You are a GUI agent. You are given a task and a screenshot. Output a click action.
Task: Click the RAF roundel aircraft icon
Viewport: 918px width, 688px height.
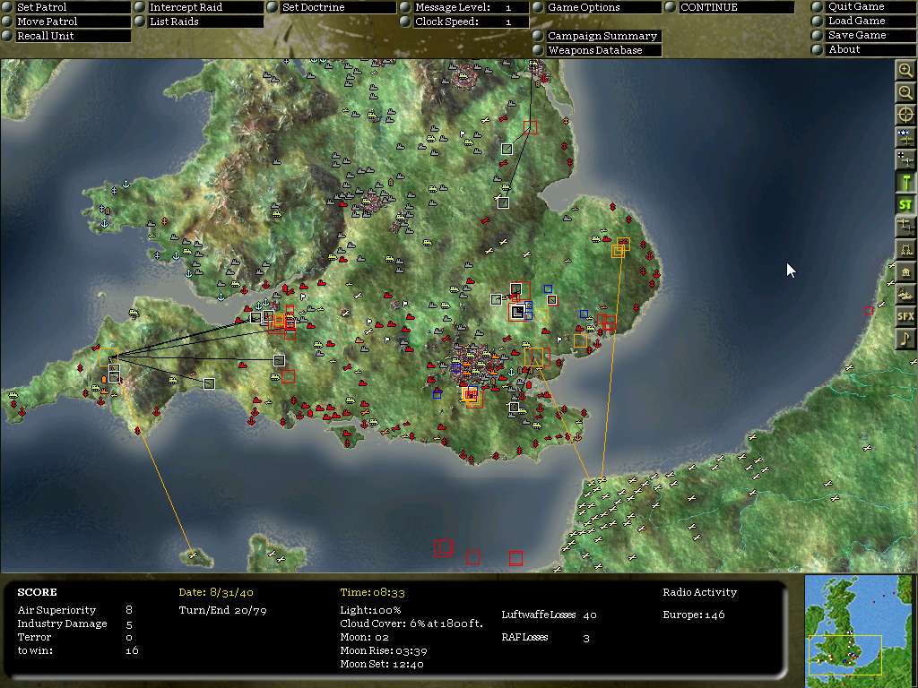(905, 137)
